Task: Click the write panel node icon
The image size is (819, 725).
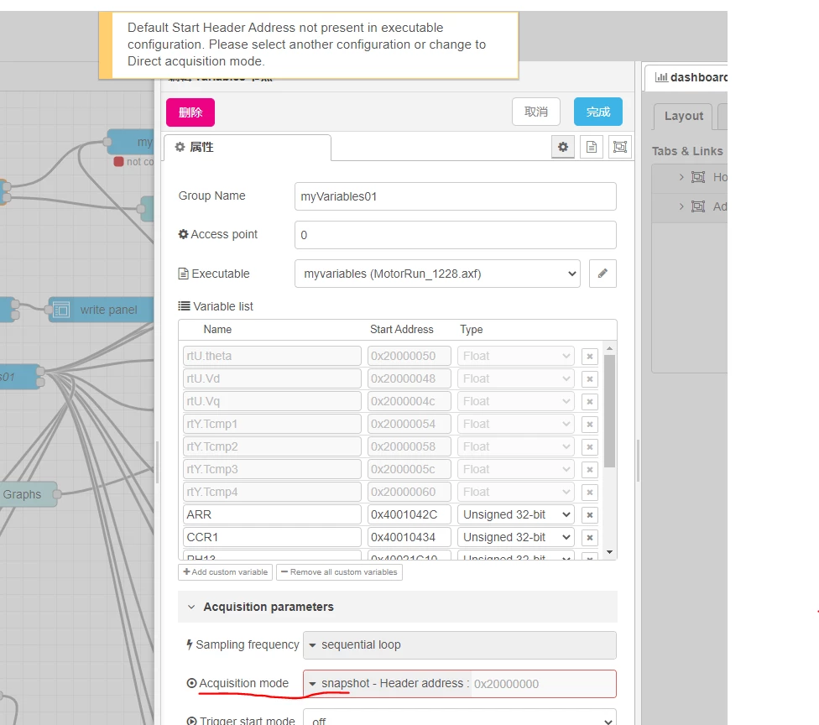Action: pyautogui.click(x=61, y=310)
